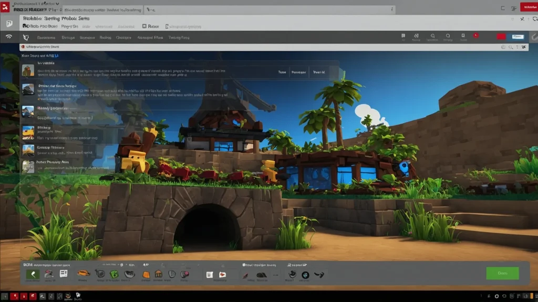Click the red app logo in the top-left corner

pos(5,7)
